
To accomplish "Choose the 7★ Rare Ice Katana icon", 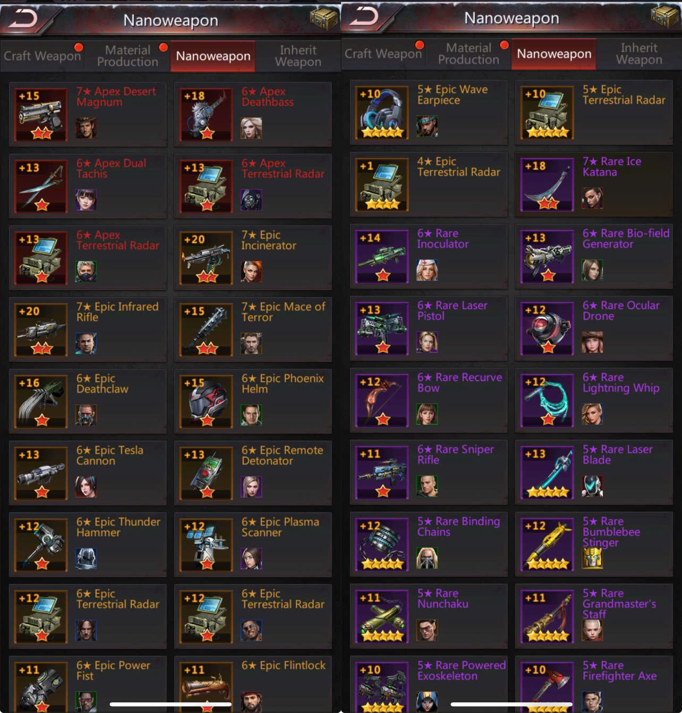I will pos(548,184).
